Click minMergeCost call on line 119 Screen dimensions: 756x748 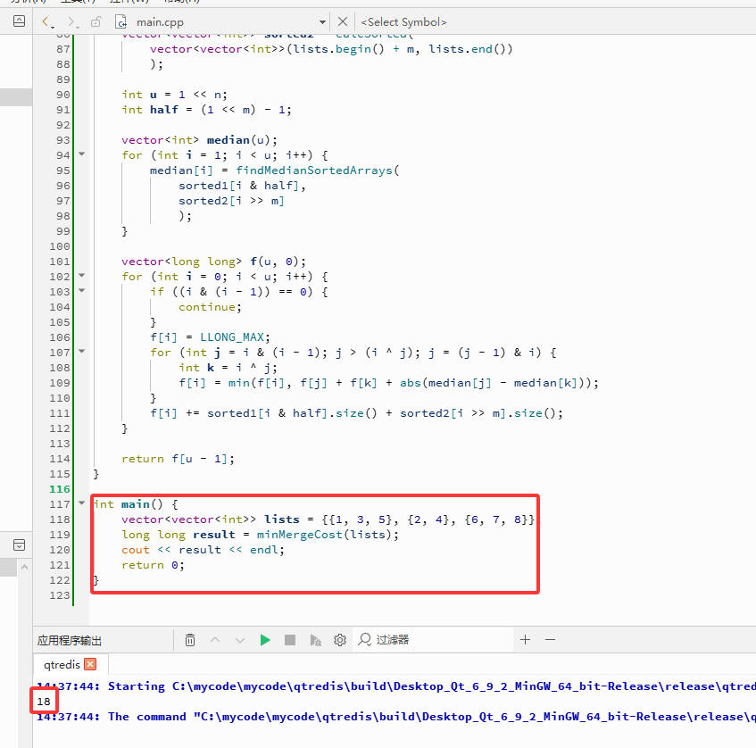click(299, 535)
